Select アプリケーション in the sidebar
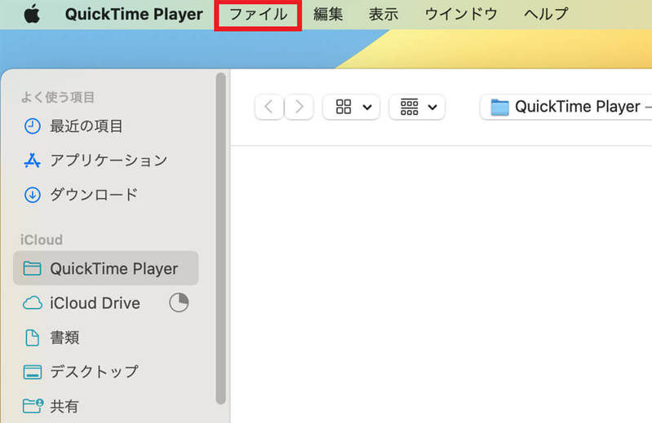 coord(105,161)
